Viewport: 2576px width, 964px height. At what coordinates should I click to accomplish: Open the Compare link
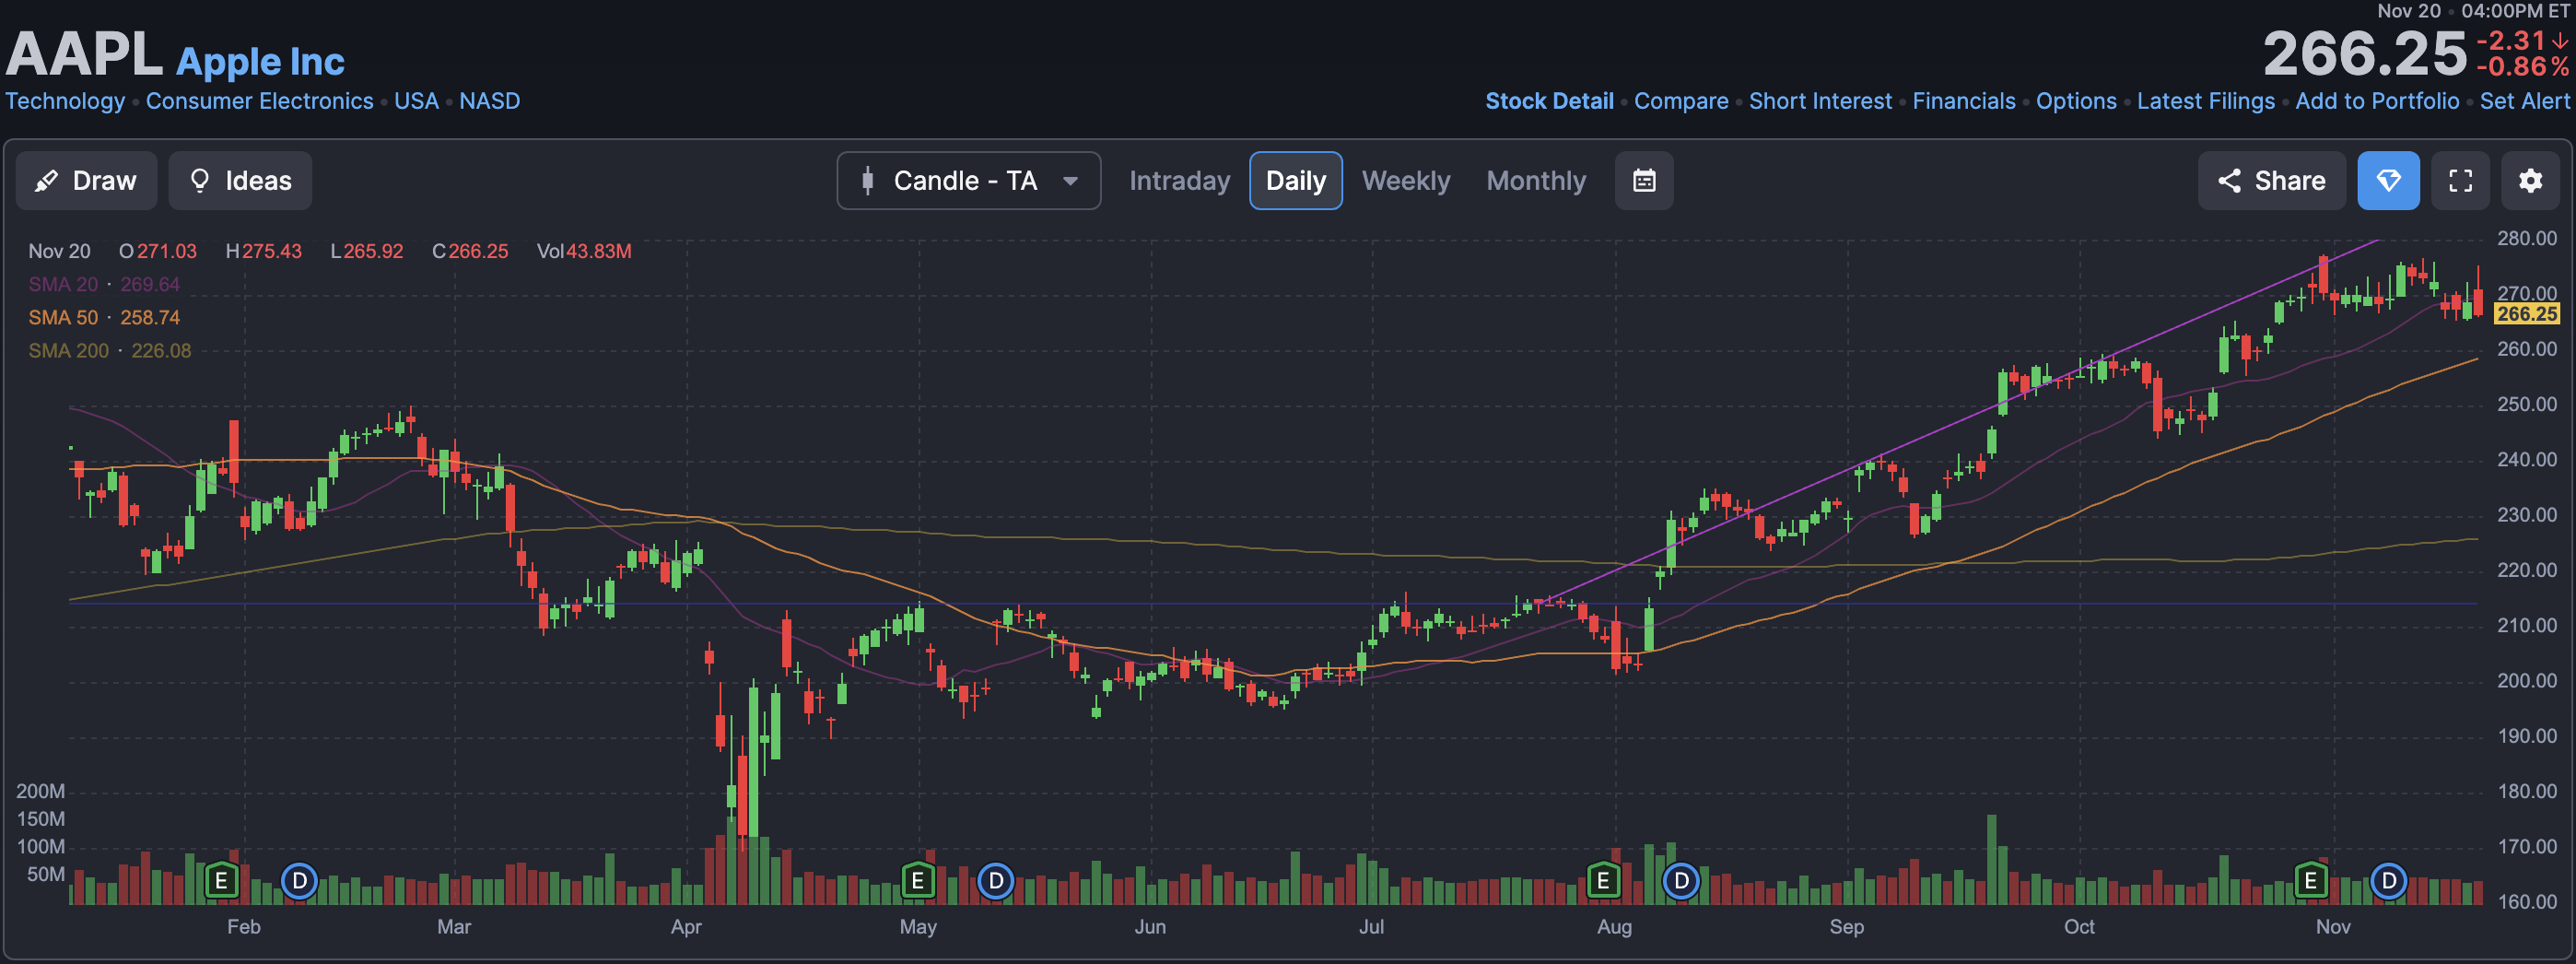pyautogui.click(x=1681, y=101)
